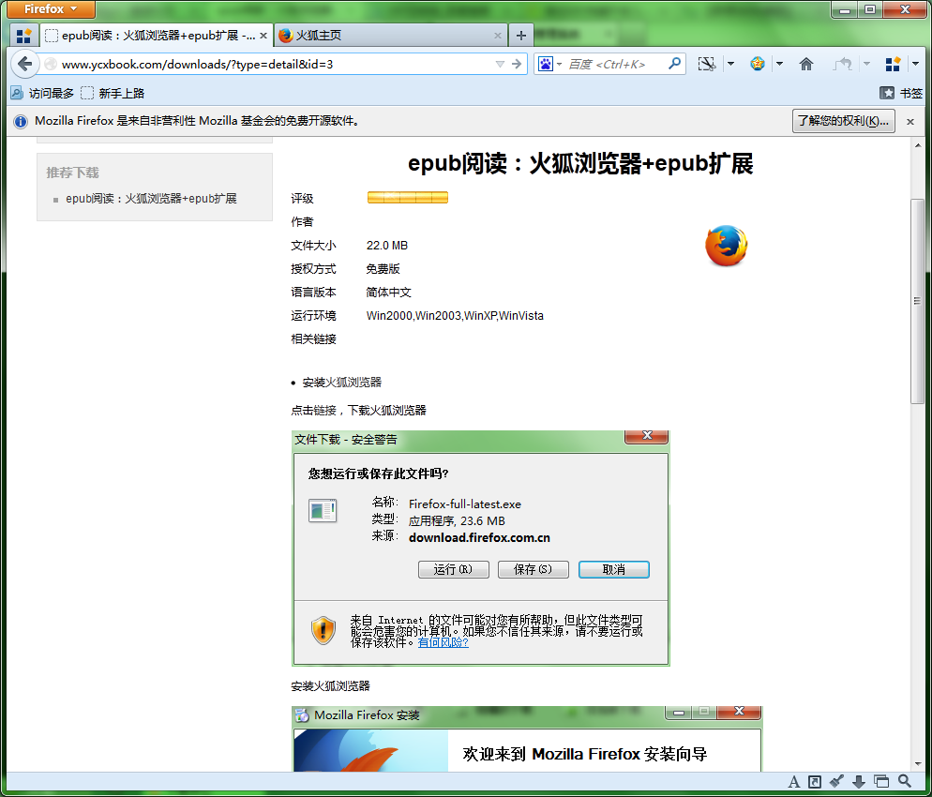Open sidebar link epub阅读：火狐浏览器+epub扩展
Viewport: 932px width, 797px height.
tap(151, 199)
